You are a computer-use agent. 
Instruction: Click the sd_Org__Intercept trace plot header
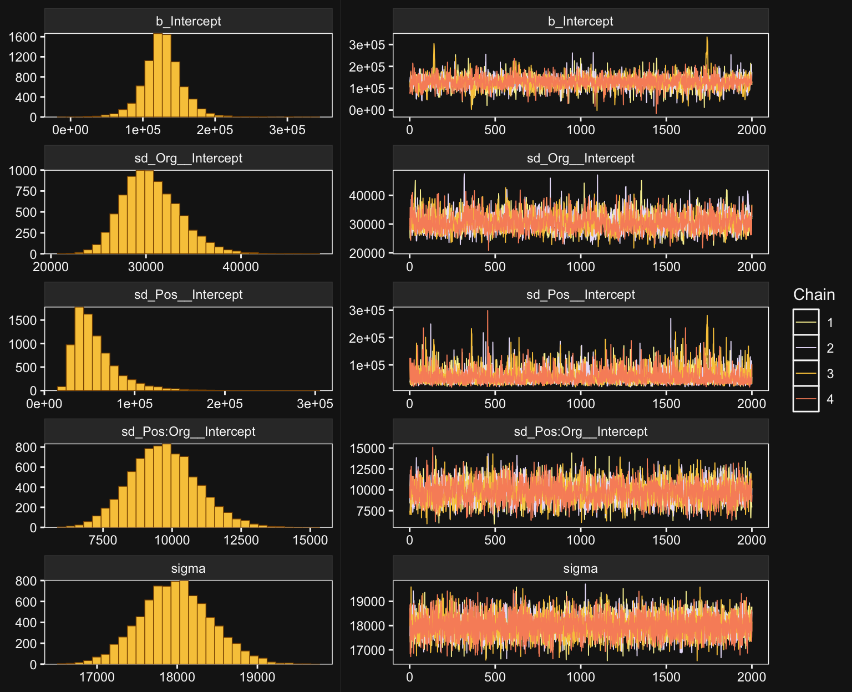pyautogui.click(x=580, y=158)
